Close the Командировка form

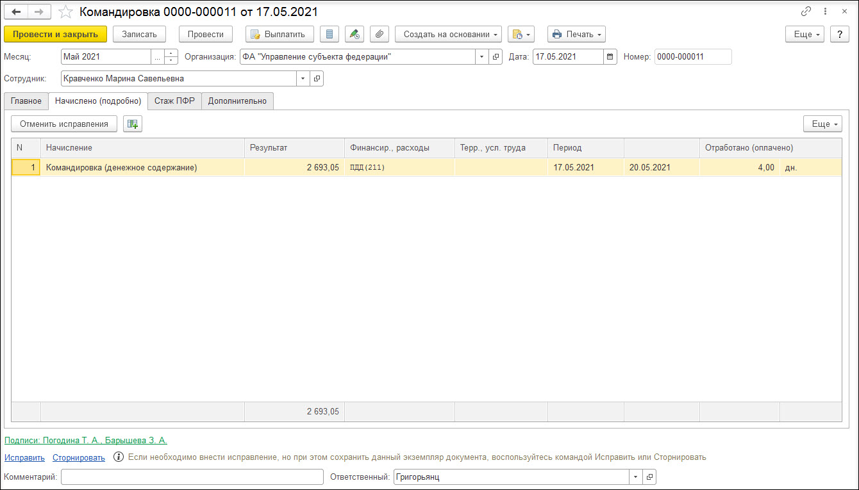point(844,12)
